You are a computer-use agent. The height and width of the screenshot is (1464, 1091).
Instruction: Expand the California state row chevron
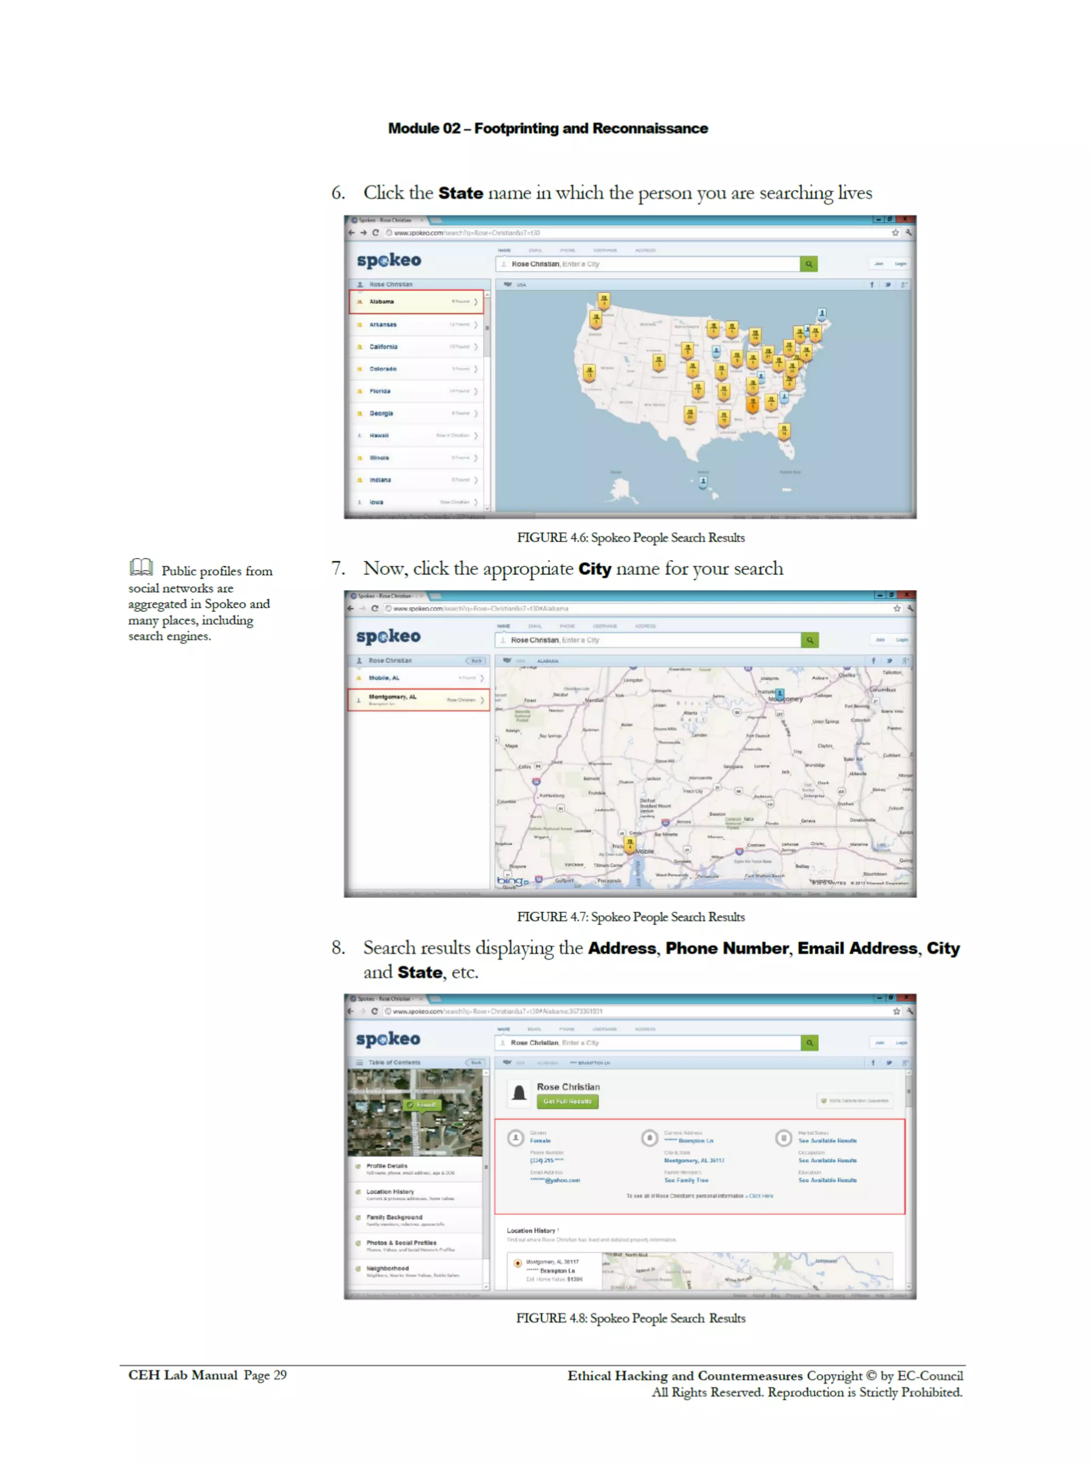(476, 347)
